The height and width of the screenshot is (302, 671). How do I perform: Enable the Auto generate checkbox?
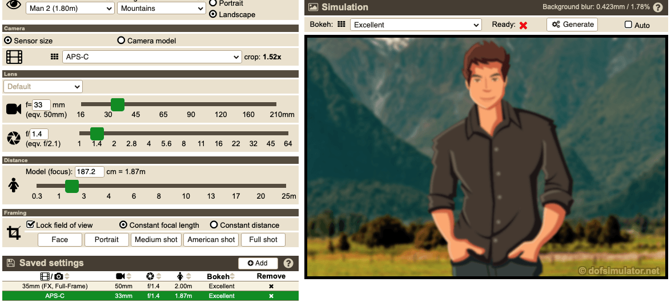628,25
